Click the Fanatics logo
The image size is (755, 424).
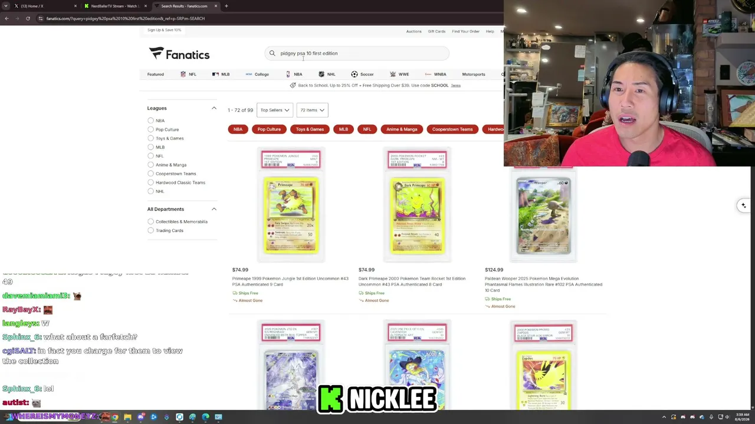click(179, 54)
